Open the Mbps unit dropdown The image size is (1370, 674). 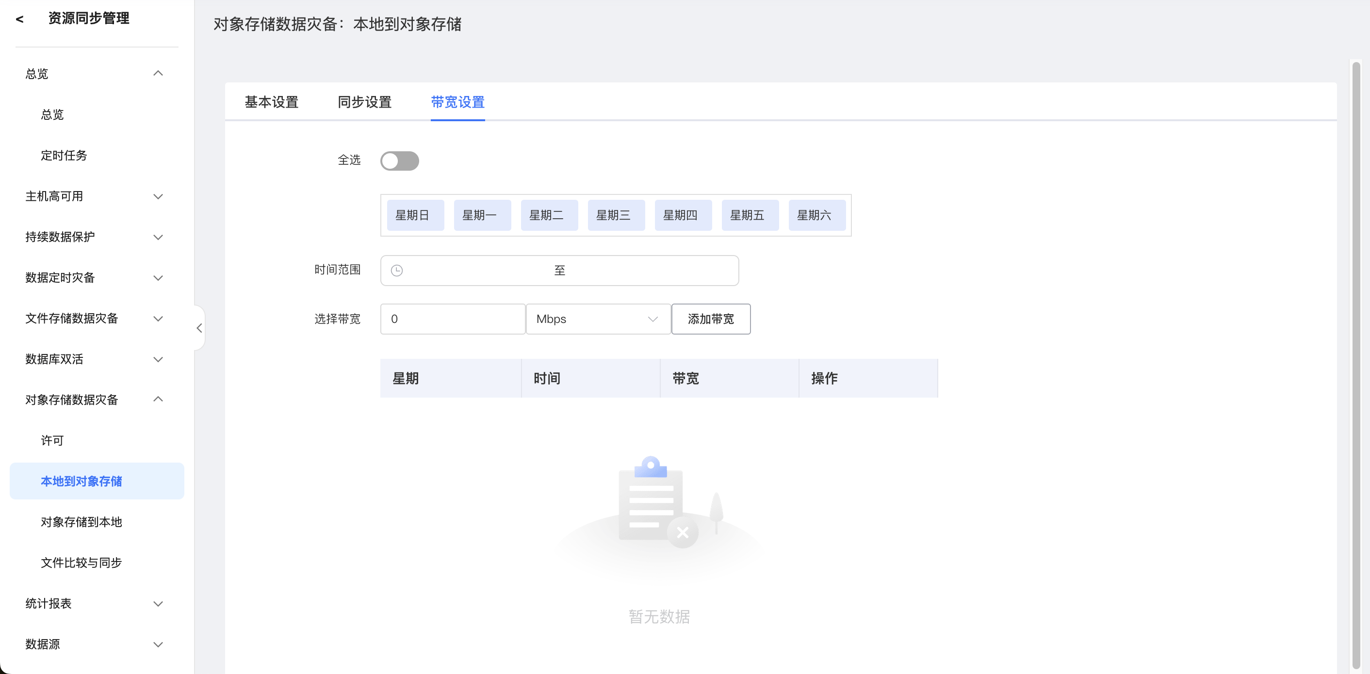[598, 319]
